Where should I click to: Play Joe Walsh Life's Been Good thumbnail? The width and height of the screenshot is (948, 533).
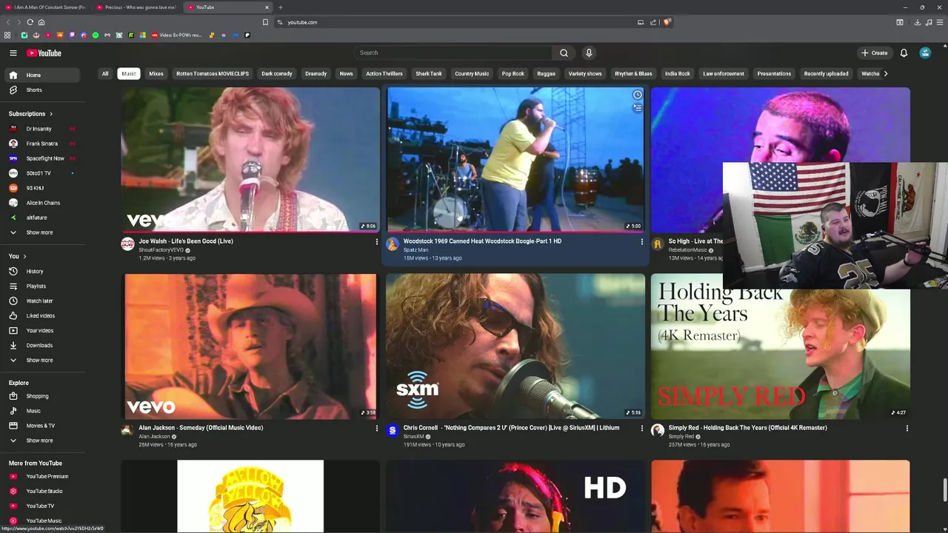(250, 159)
